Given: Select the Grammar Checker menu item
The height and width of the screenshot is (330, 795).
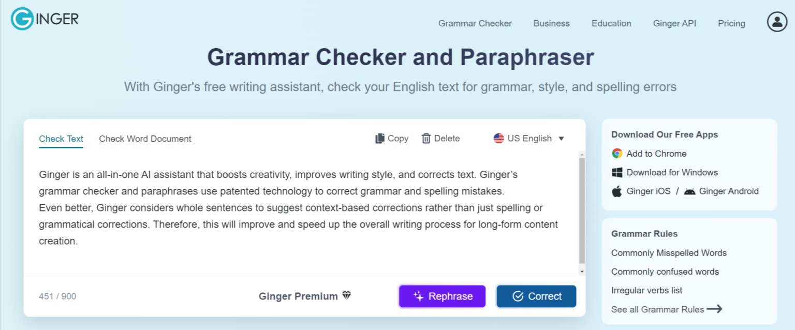Looking at the screenshot, I should [x=475, y=23].
